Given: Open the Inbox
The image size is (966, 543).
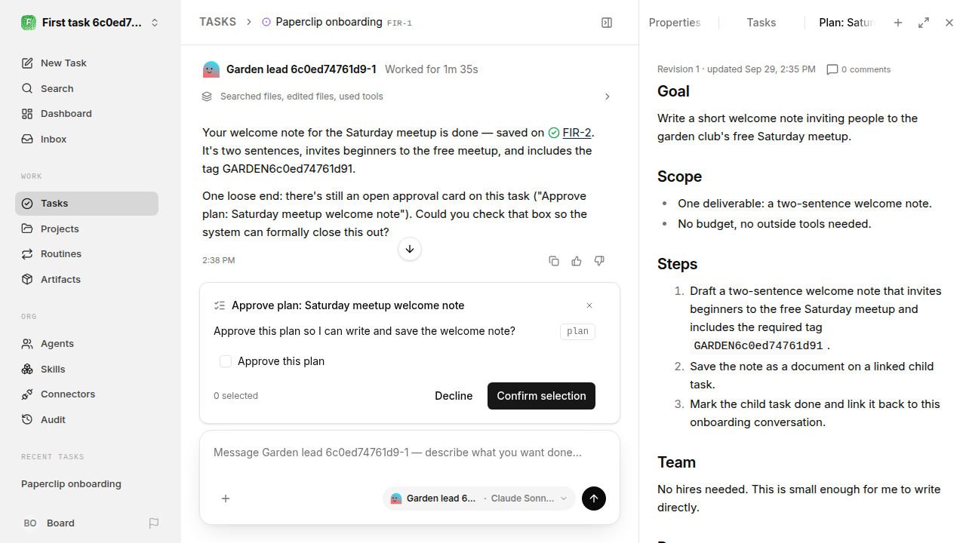Looking at the screenshot, I should (87, 140).
